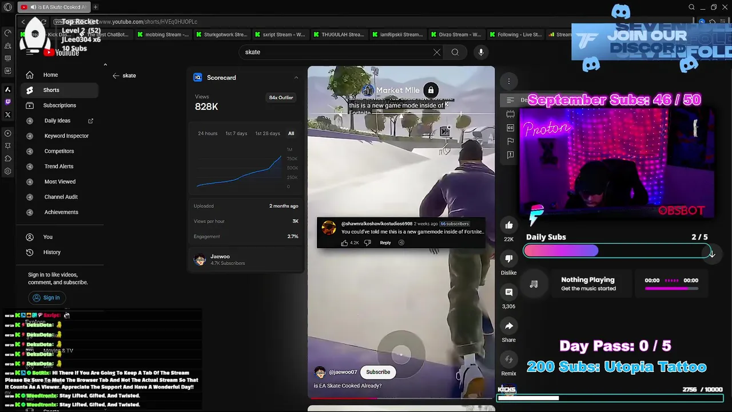Screen dimensions: 732x412
Task: Seek within the short's red progress bar
Action: tap(401, 398)
